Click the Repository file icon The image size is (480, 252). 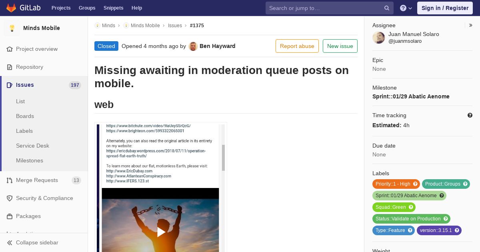tap(10, 67)
